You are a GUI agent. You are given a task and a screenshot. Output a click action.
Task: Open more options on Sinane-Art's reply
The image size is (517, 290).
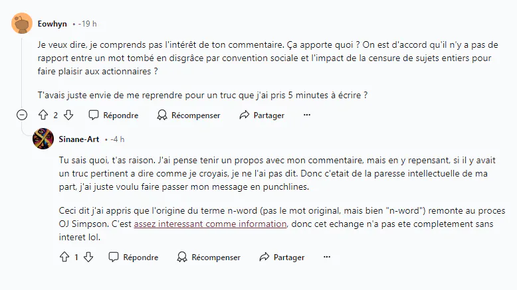(x=327, y=257)
